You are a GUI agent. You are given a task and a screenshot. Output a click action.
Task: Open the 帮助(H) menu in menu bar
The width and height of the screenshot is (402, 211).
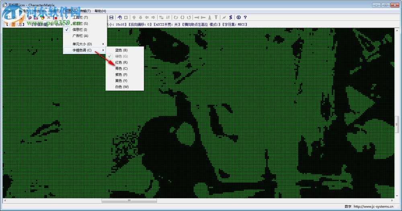100,11
